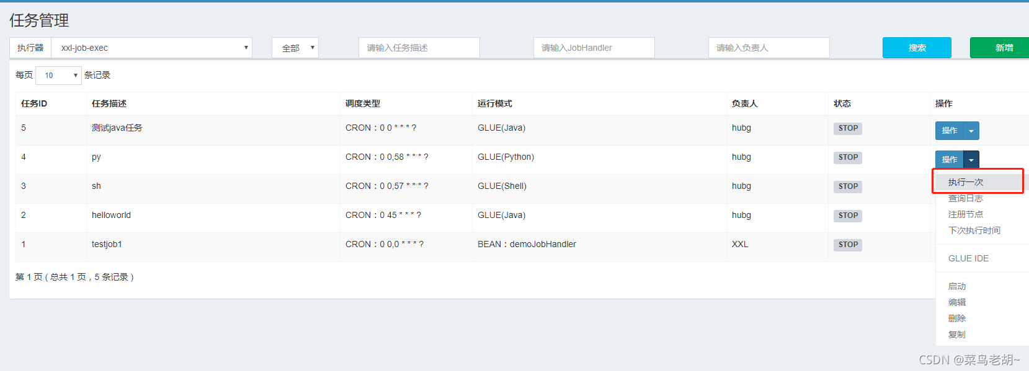Click the 操作 button for task 5
Viewport: 1029px width, 371px height.
tap(950, 131)
